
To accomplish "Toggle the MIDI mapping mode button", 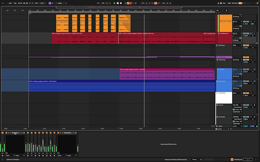I will (229, 3).
